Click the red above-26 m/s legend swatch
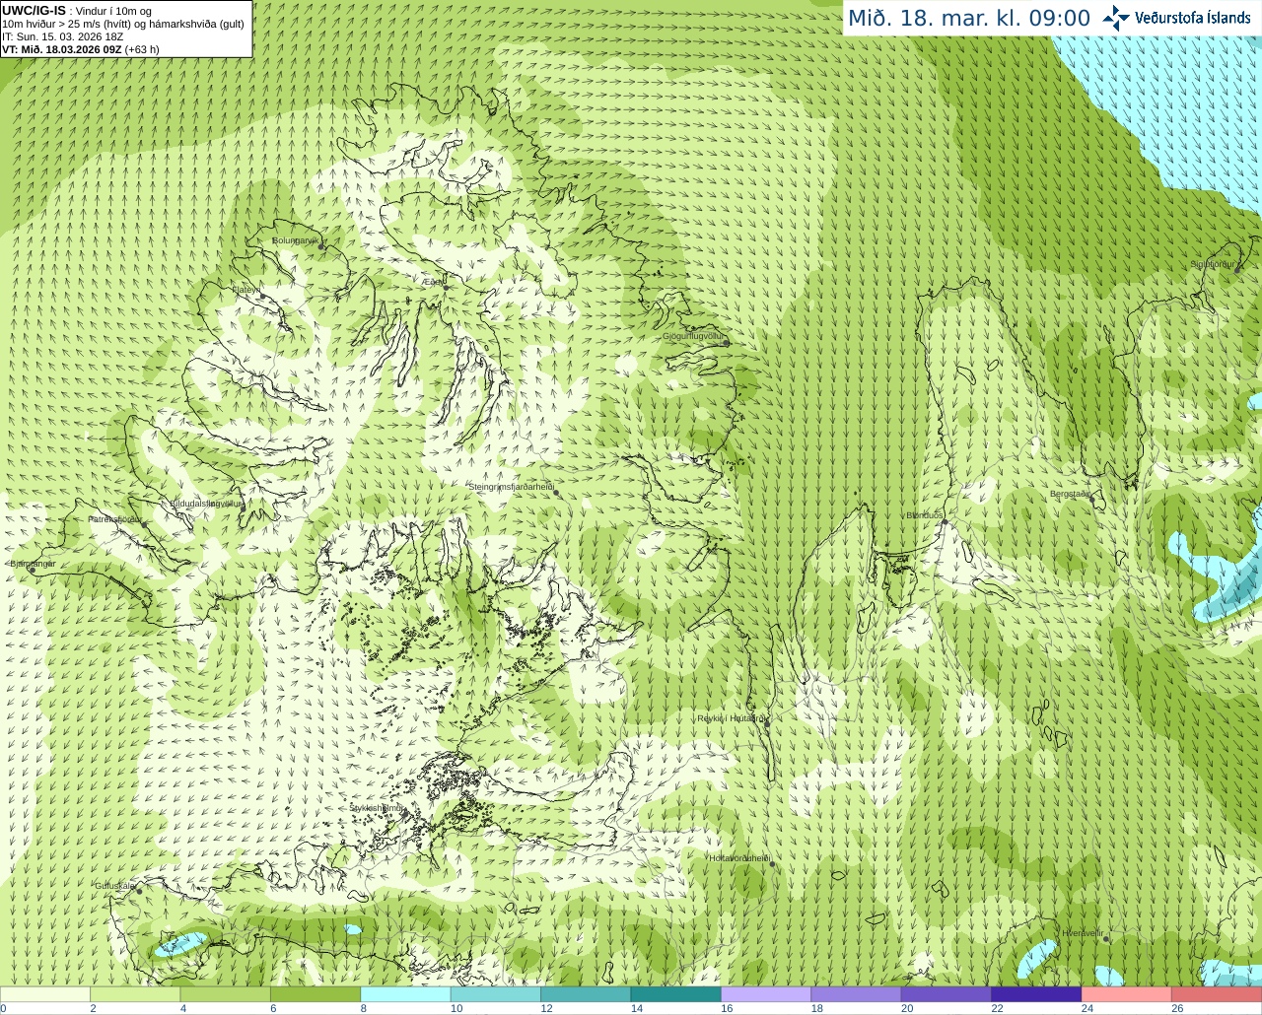The height and width of the screenshot is (1015, 1262). click(x=1217, y=994)
